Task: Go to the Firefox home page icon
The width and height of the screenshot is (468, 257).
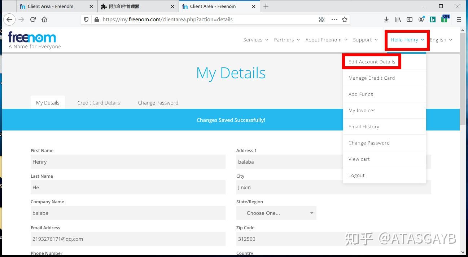Action: [44, 19]
